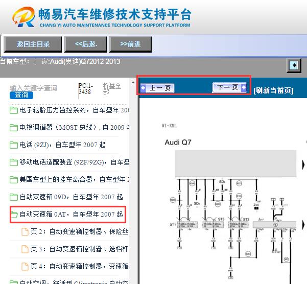Open folder icon of 电视调谐器 (MOST 总线)
The width and height of the screenshot is (307, 284).
click(x=14, y=128)
